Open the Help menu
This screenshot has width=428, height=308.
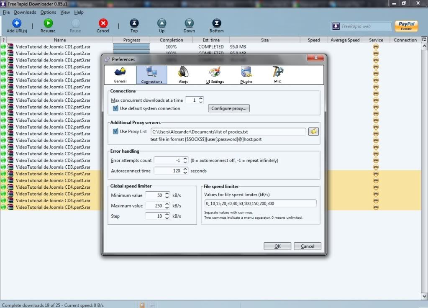[x=79, y=12]
